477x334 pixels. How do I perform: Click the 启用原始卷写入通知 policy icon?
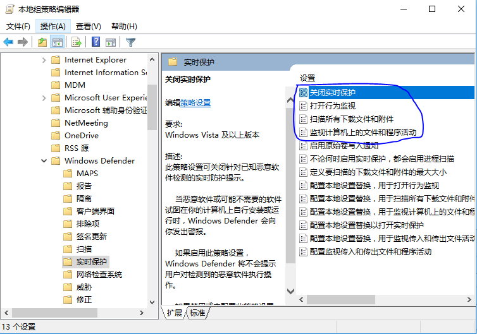[x=303, y=146]
